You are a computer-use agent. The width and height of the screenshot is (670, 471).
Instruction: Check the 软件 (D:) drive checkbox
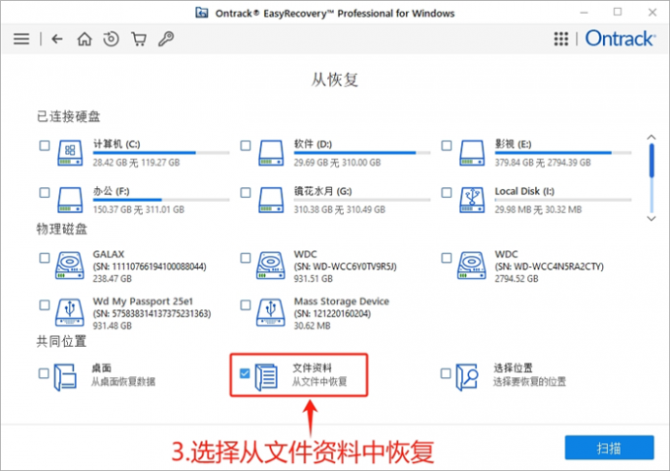(x=245, y=145)
